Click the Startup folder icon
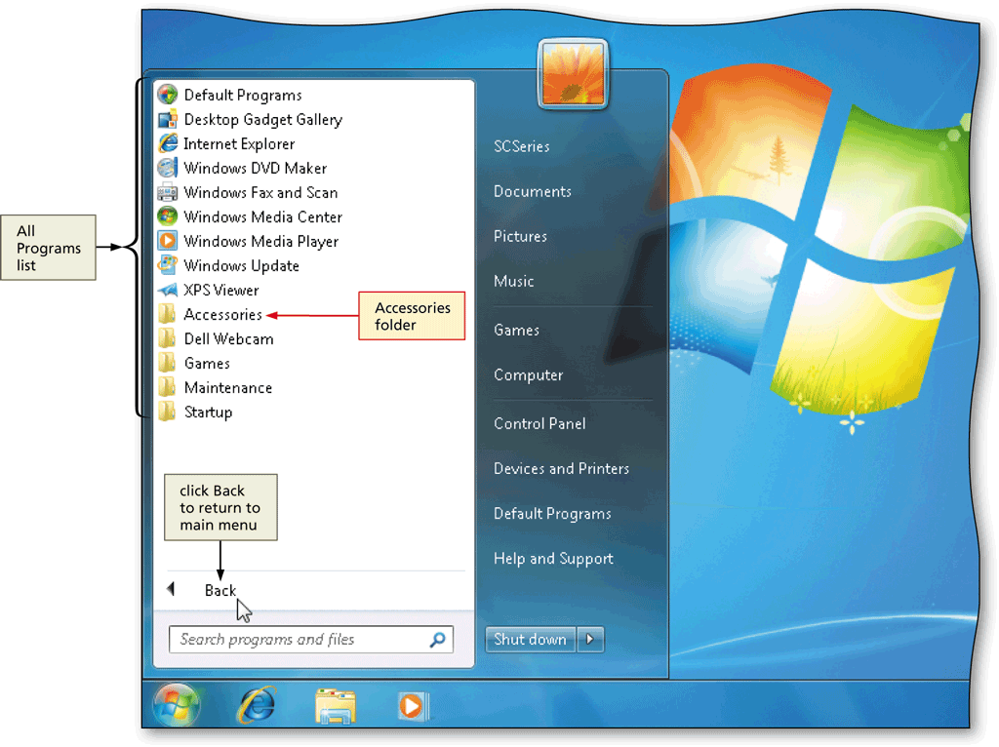Image resolution: width=999 pixels, height=747 pixels. (x=168, y=413)
